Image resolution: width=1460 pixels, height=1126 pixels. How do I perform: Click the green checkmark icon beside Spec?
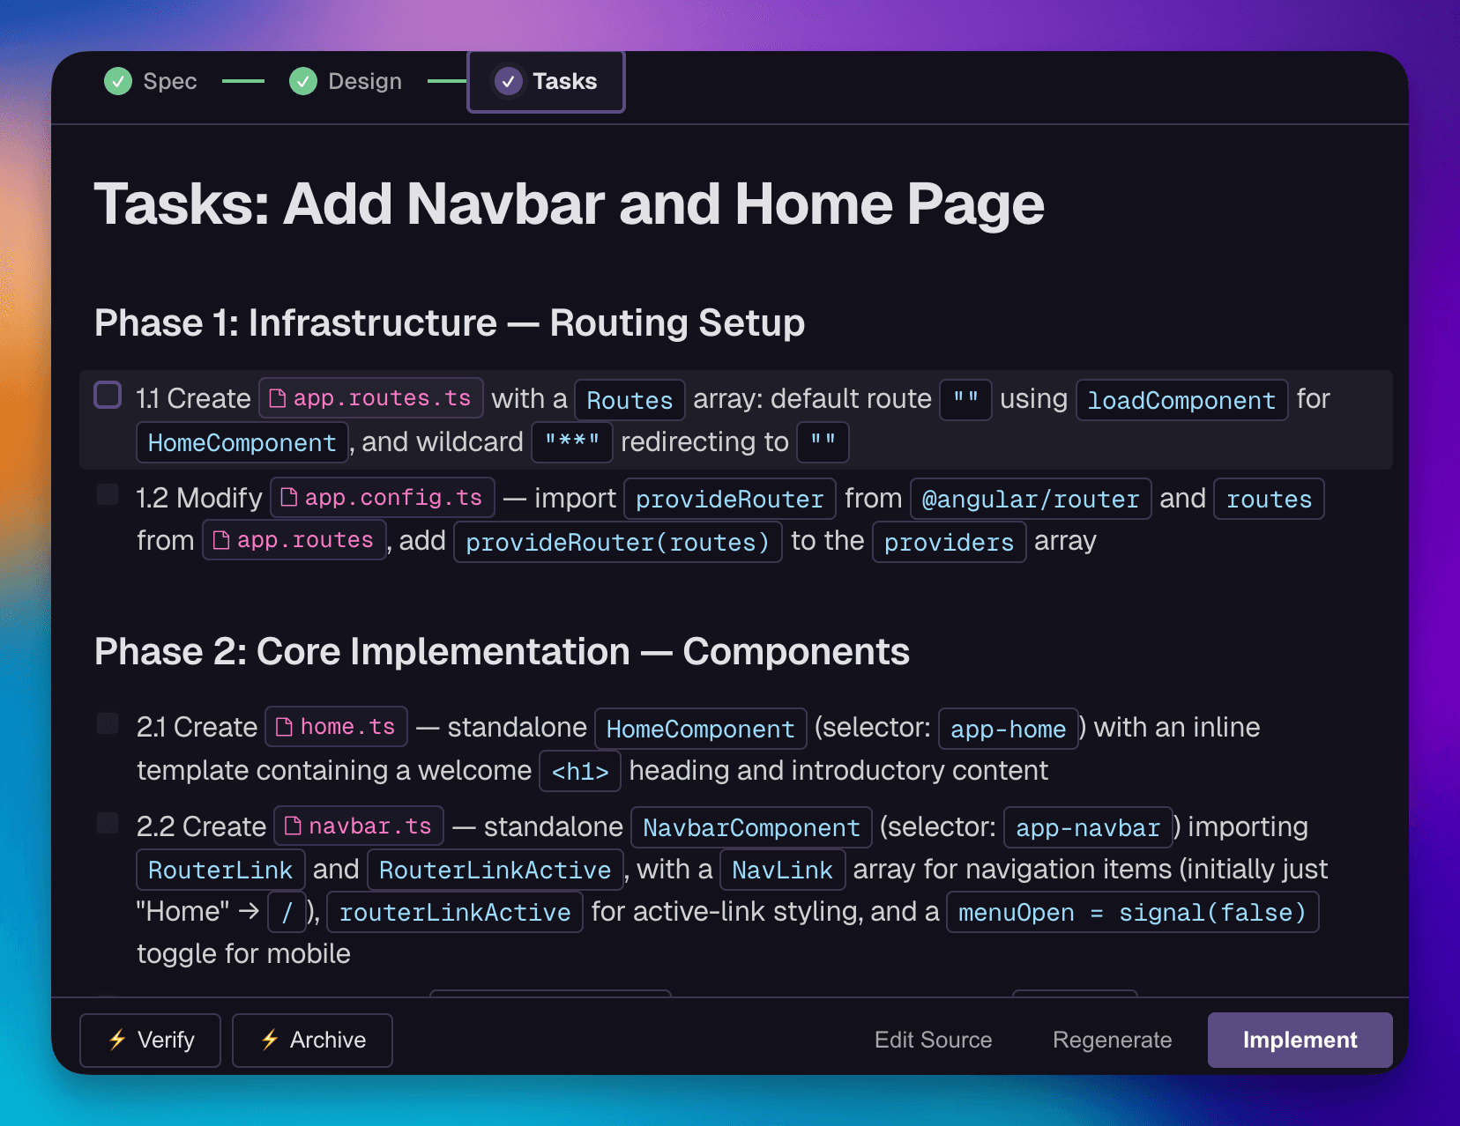(118, 81)
